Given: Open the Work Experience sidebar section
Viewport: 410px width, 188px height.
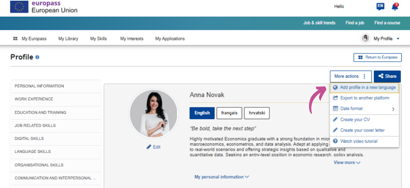Looking at the screenshot, I should (56, 100).
